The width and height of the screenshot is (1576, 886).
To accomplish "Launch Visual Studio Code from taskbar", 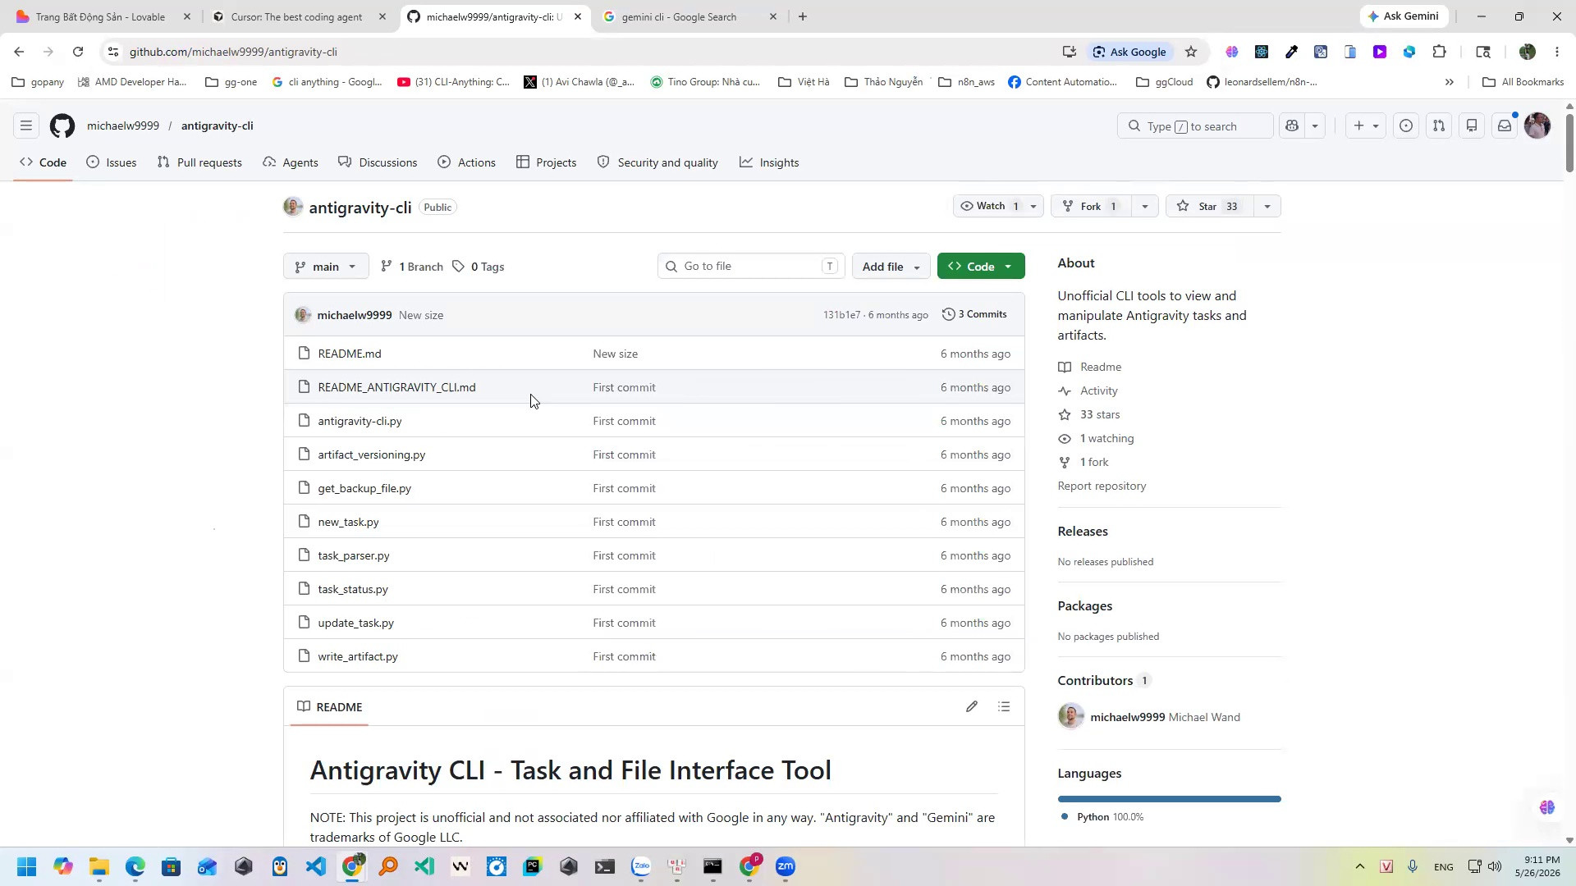I will click(x=316, y=867).
